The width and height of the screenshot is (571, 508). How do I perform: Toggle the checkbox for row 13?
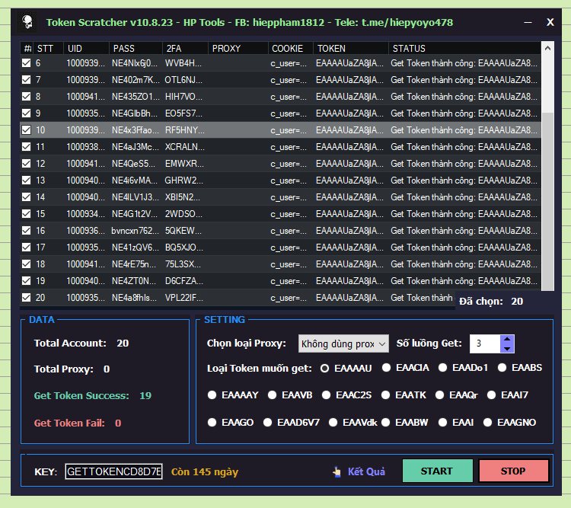(27, 181)
